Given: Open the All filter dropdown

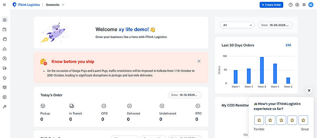Looking at the screenshot, I should click(x=237, y=25).
